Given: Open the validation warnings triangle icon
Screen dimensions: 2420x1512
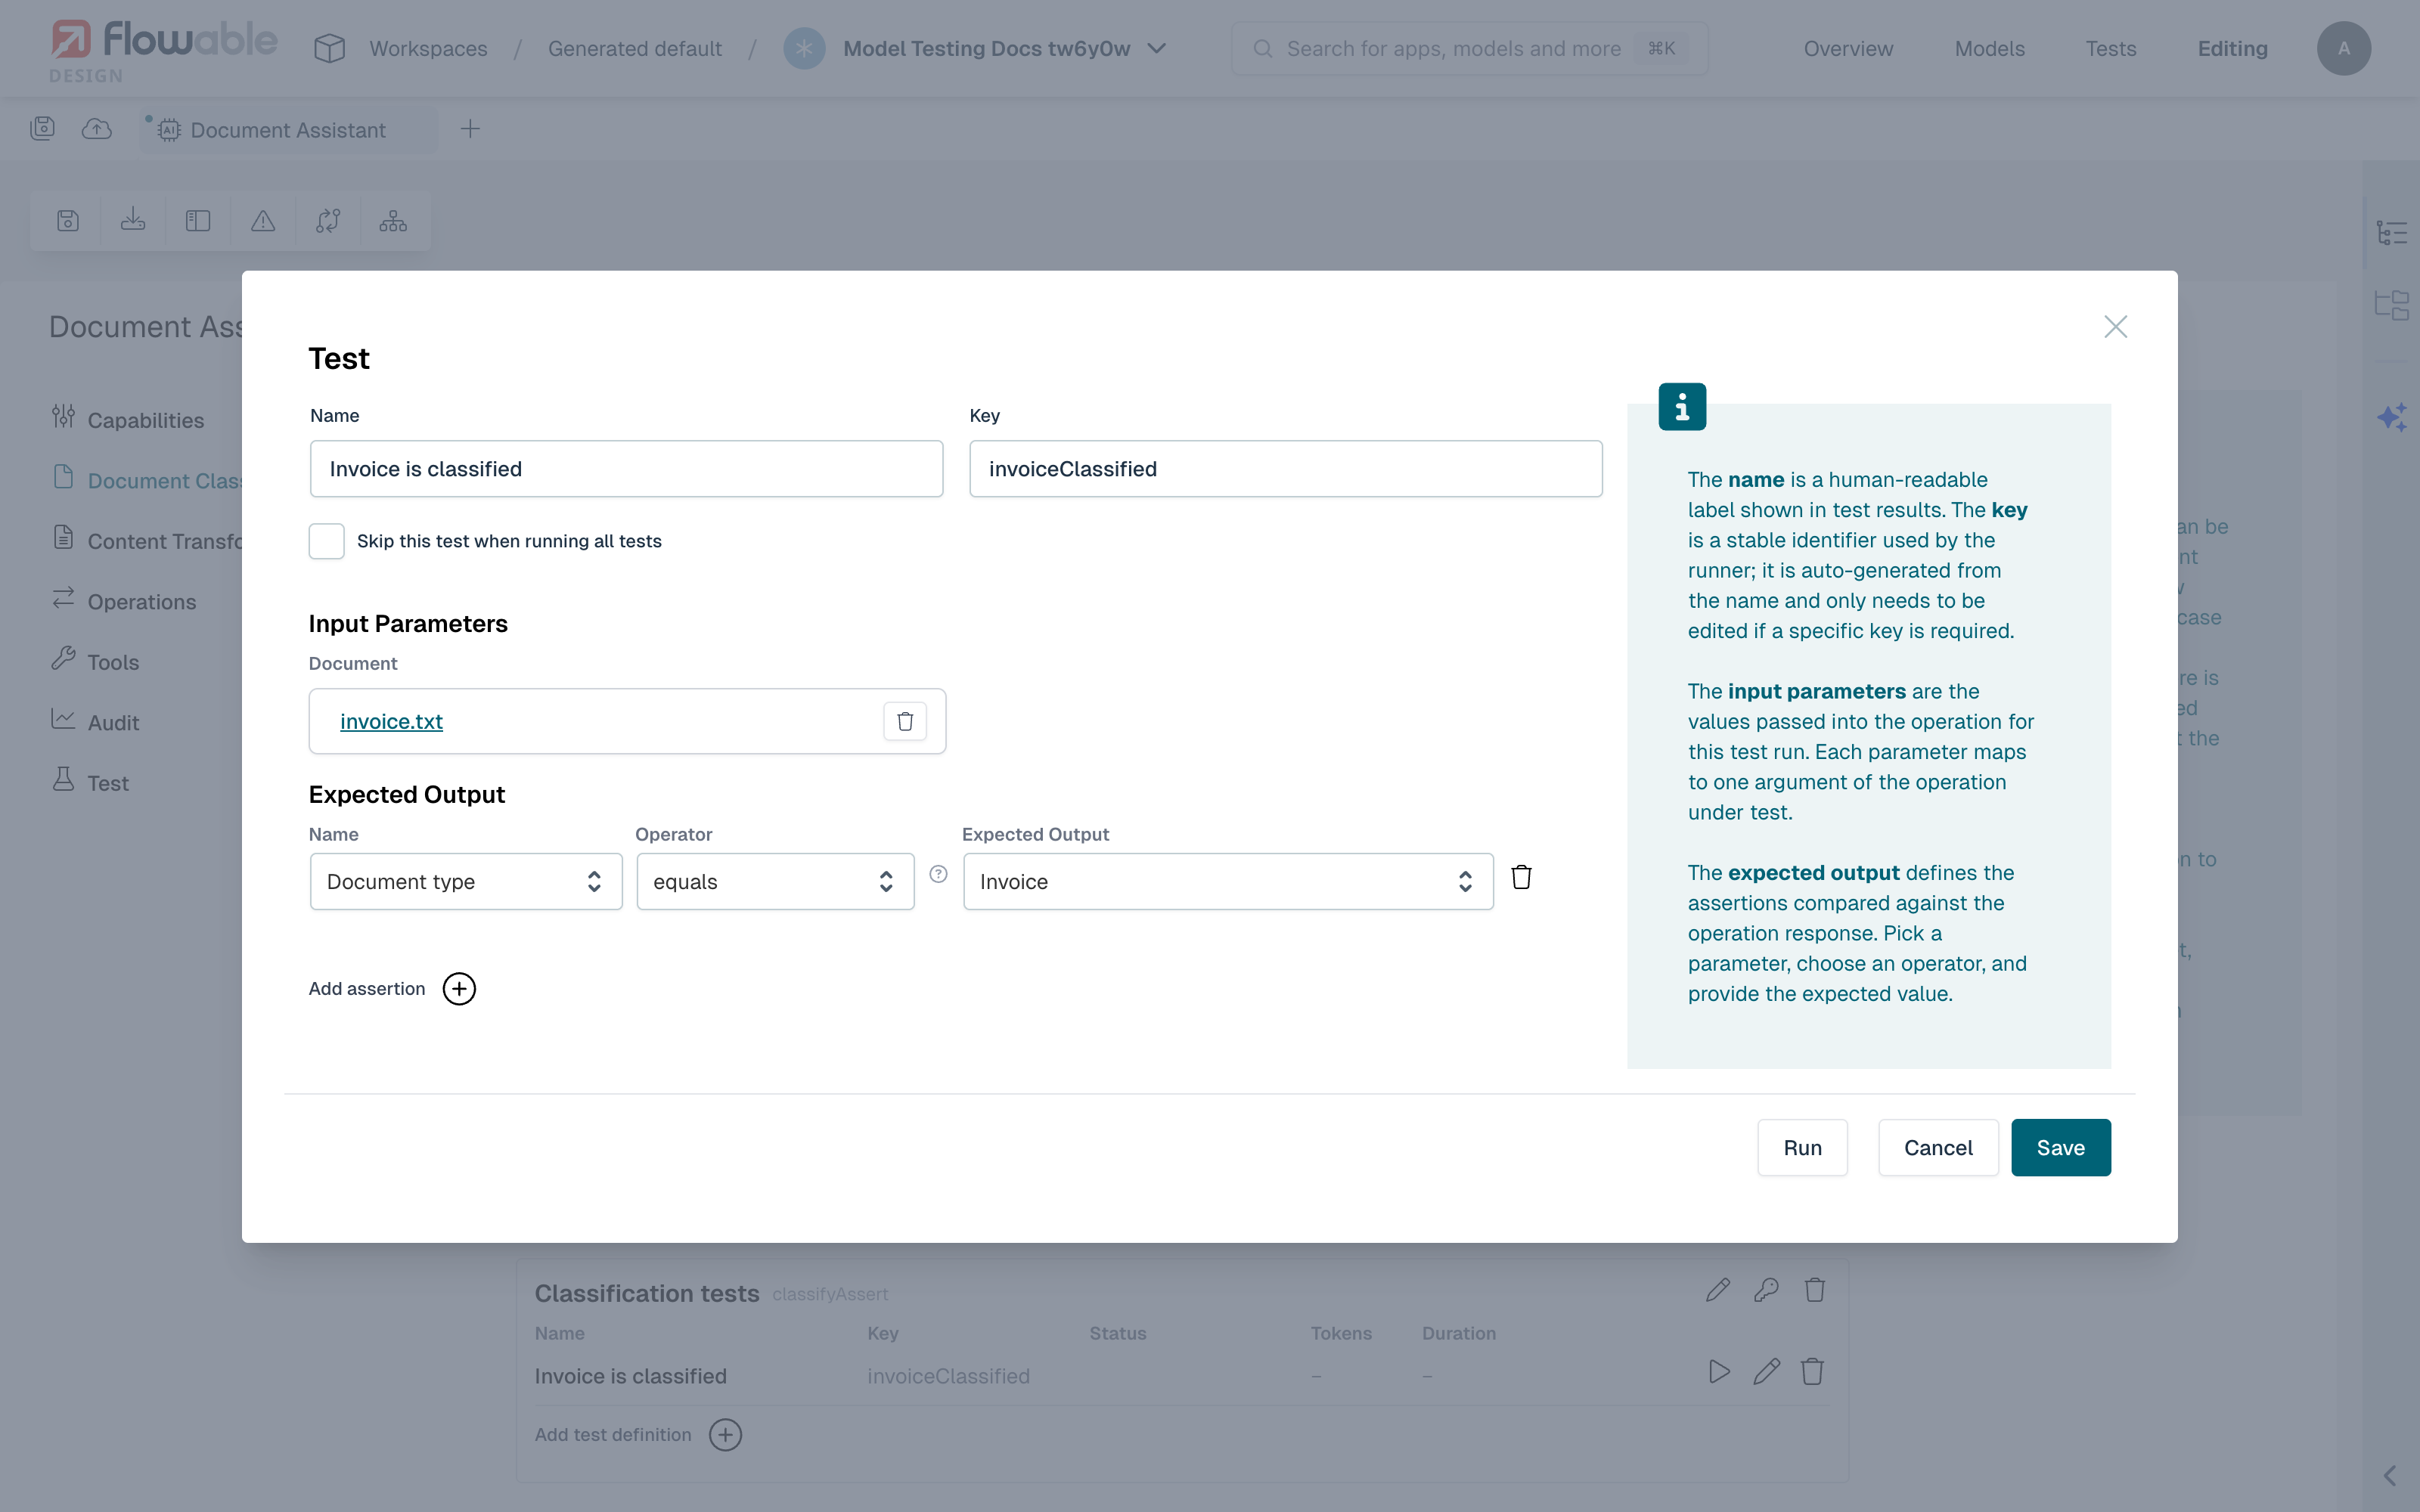Looking at the screenshot, I should point(263,221).
